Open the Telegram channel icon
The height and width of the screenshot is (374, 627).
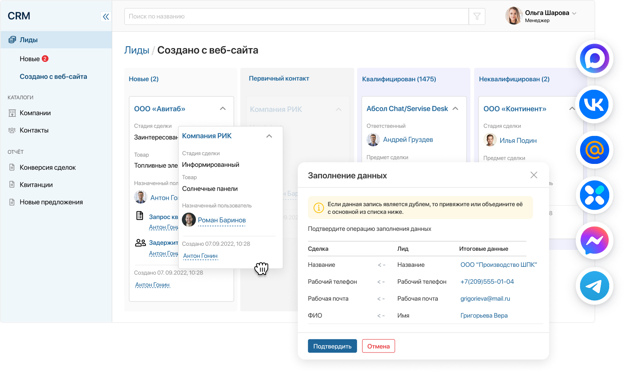(x=594, y=286)
